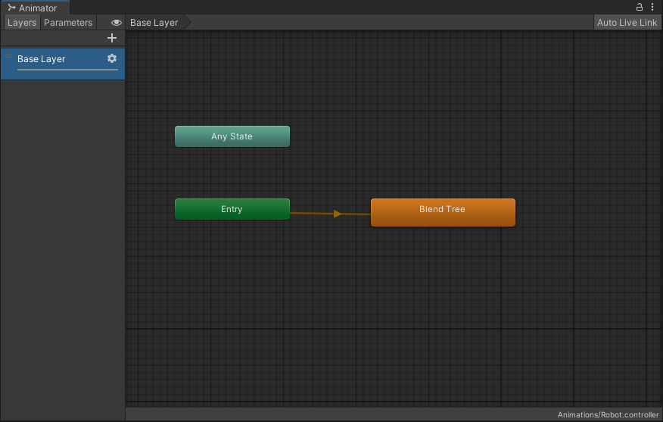Click the Base Layer drag handle icon
The width and height of the screenshot is (663, 422).
point(8,56)
